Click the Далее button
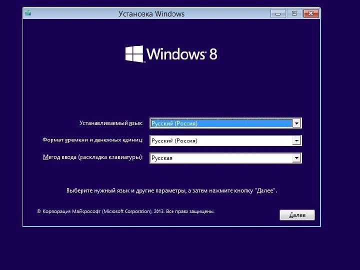Screen dimensions: 360x270 tap(297, 215)
